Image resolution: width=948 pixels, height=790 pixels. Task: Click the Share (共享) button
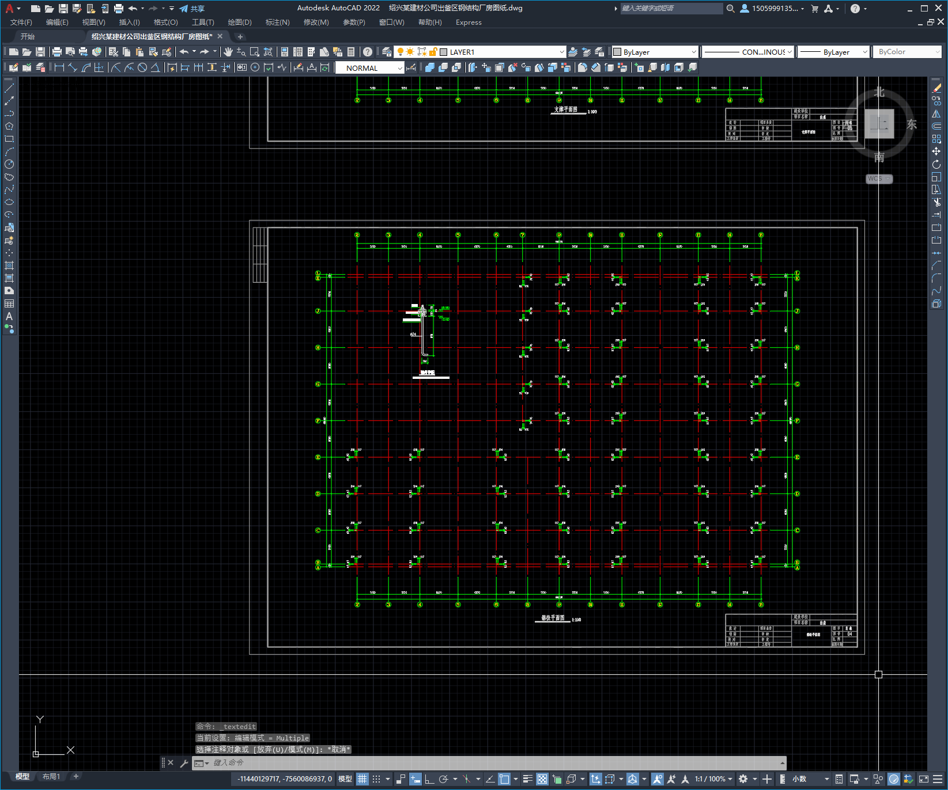click(x=192, y=9)
